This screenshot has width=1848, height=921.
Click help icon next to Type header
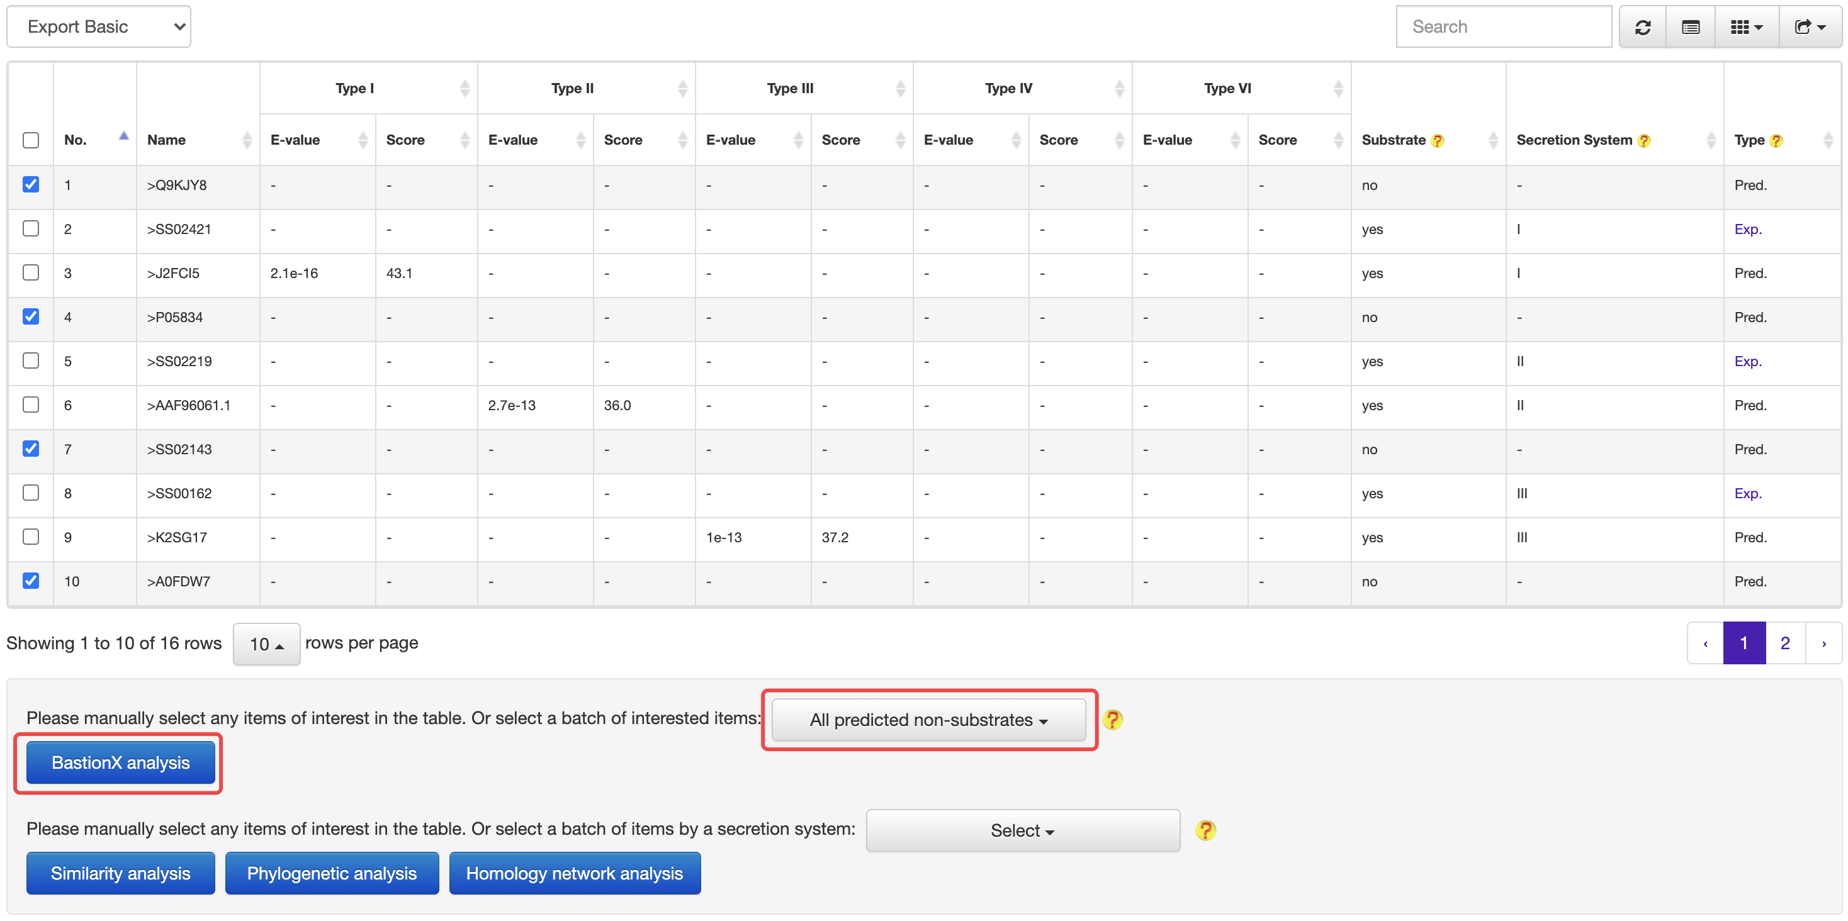[x=1776, y=140]
